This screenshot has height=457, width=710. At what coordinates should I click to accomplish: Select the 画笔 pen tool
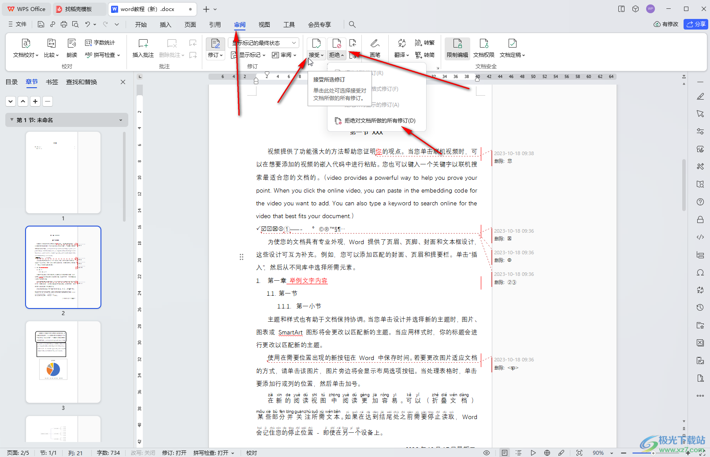[375, 48]
